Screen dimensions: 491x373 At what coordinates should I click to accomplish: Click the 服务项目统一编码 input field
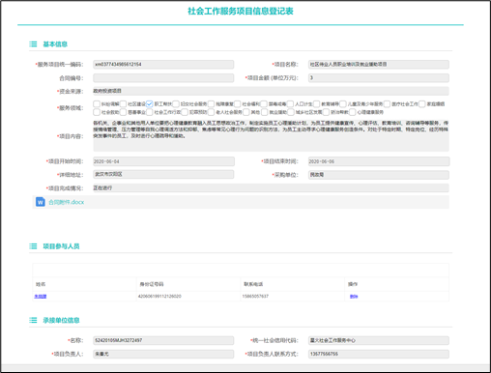tap(163, 65)
